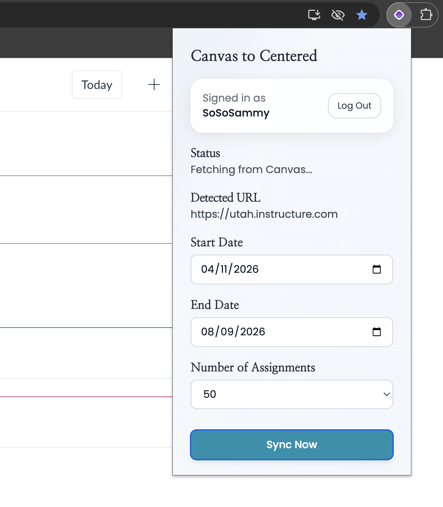Click the 'Canvas to Centered' popup title

(x=254, y=56)
